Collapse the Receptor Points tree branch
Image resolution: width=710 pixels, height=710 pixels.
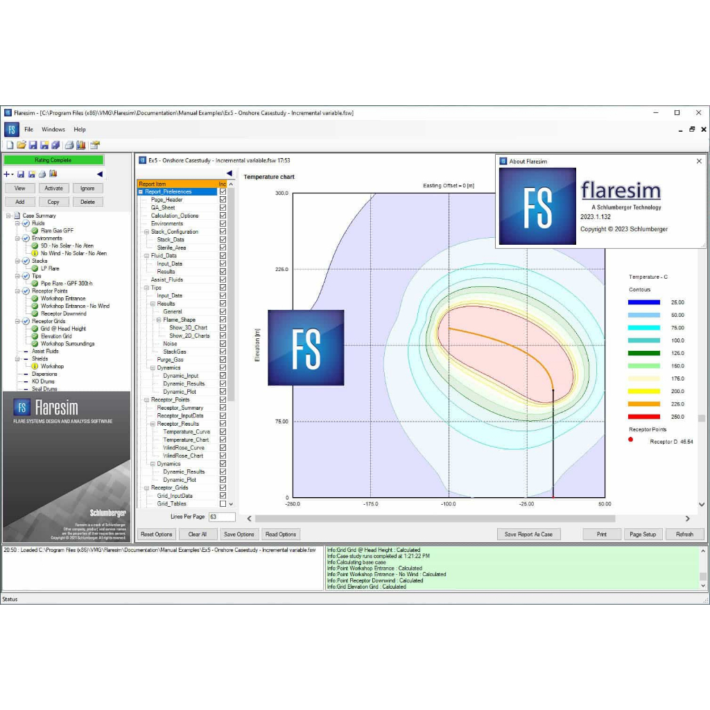(x=17, y=291)
